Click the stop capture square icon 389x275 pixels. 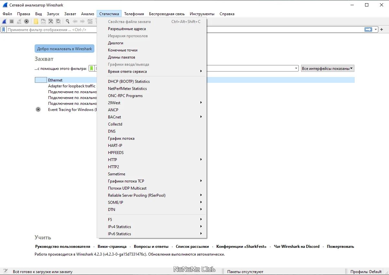12,21
